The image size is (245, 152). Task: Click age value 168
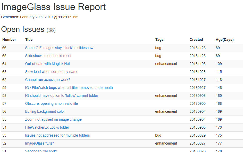point(219,103)
